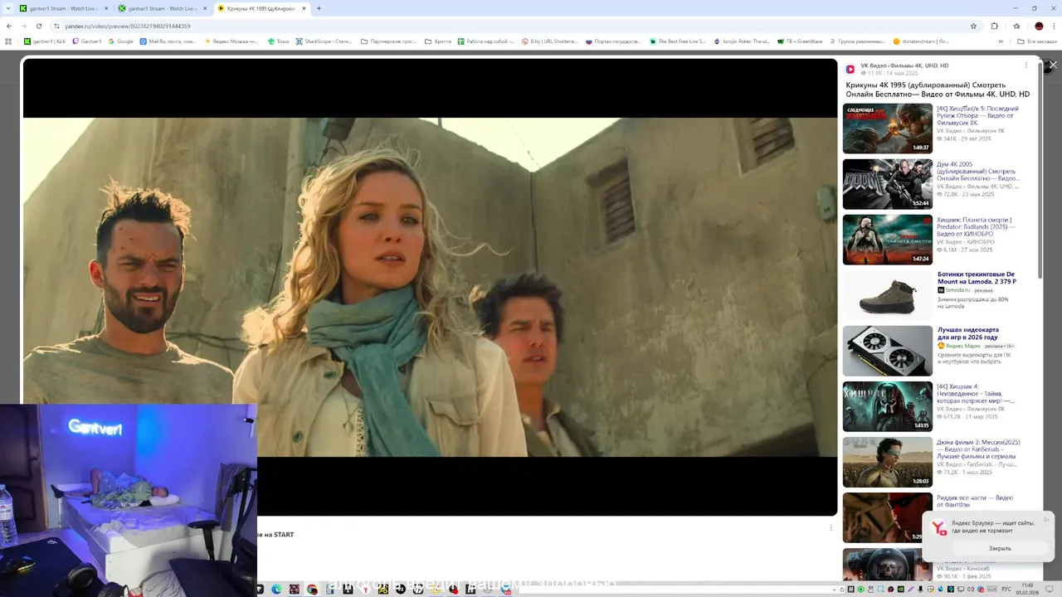Open the Работа над собой bookmarks folder

485,41
